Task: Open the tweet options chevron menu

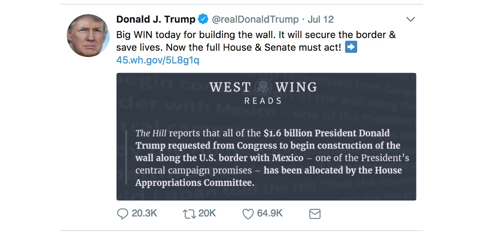Action: (x=410, y=19)
